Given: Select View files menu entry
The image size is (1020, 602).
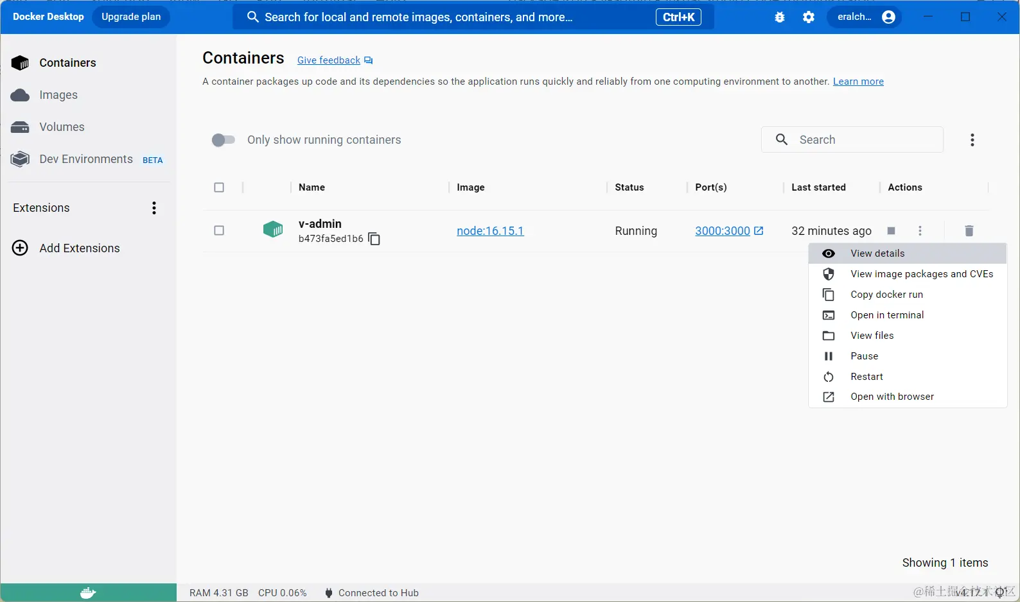Looking at the screenshot, I should pos(908,336).
